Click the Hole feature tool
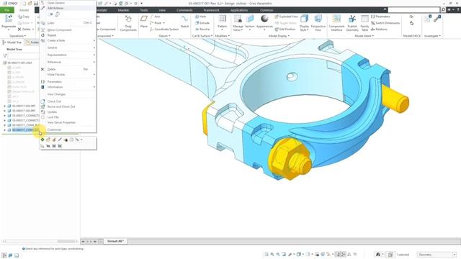 pyautogui.click(x=200, y=17)
